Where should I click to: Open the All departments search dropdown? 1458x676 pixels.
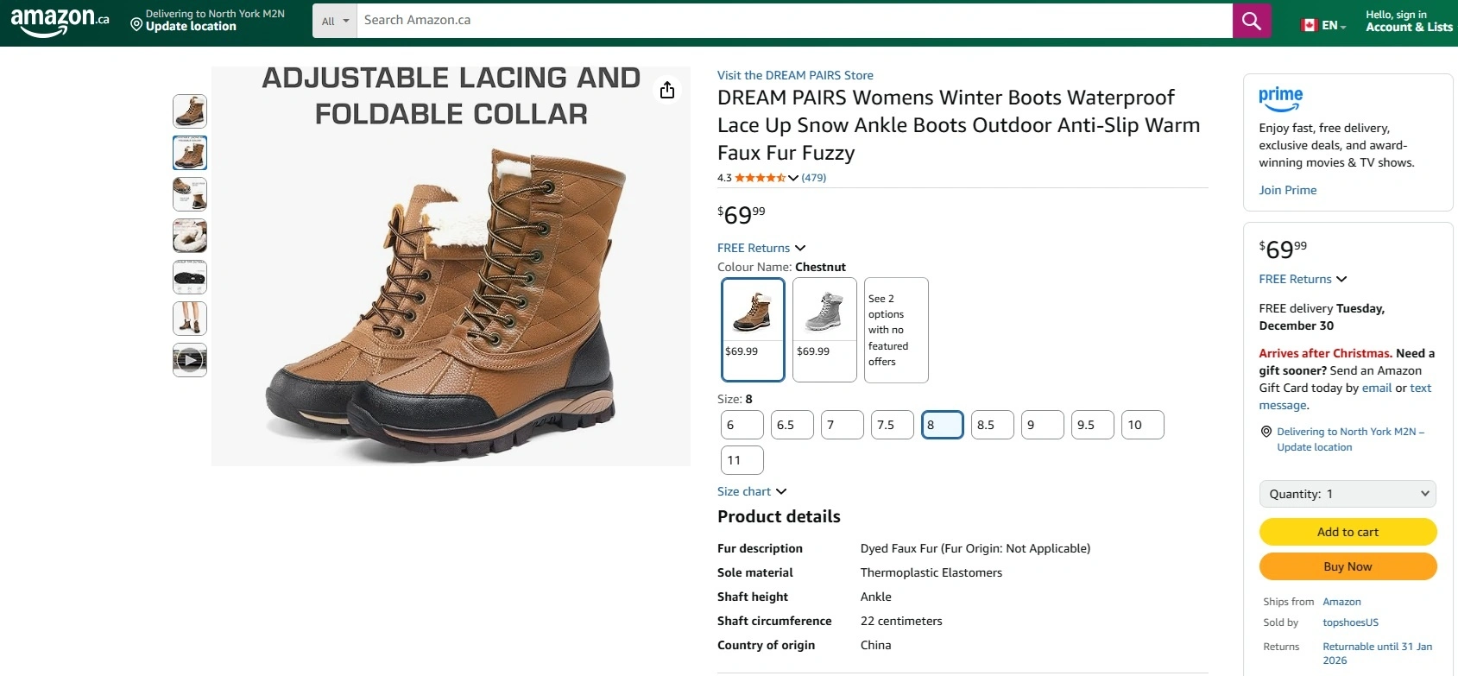335,21
